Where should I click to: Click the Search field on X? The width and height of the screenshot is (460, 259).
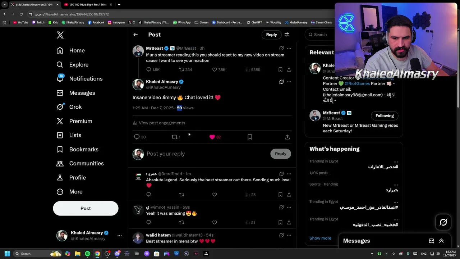(320, 35)
